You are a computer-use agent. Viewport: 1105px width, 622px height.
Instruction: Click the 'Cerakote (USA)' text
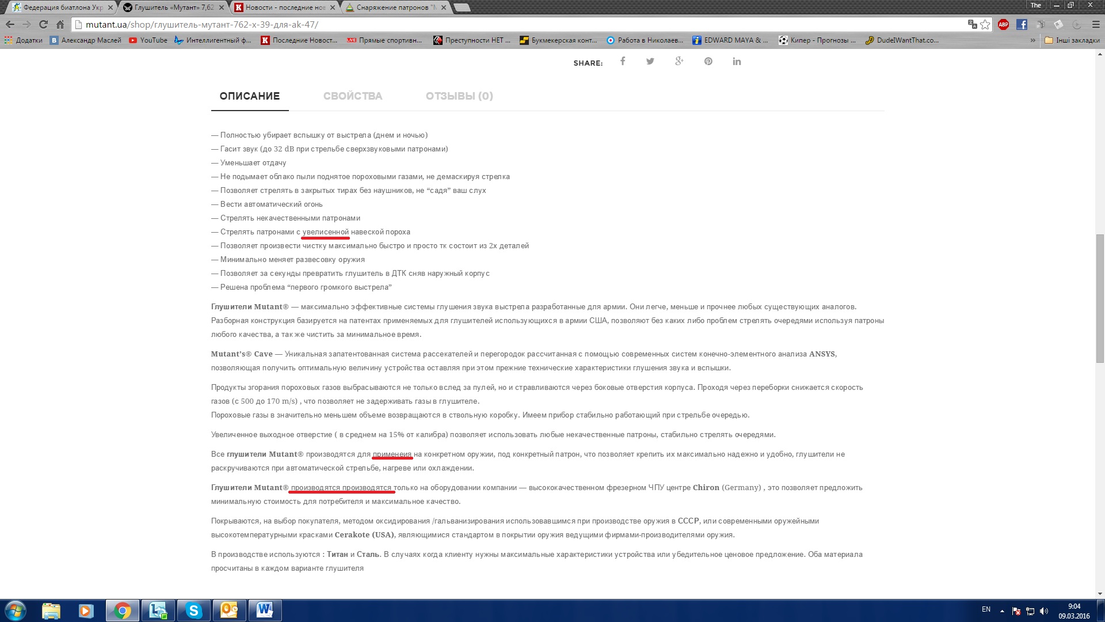pos(364,535)
